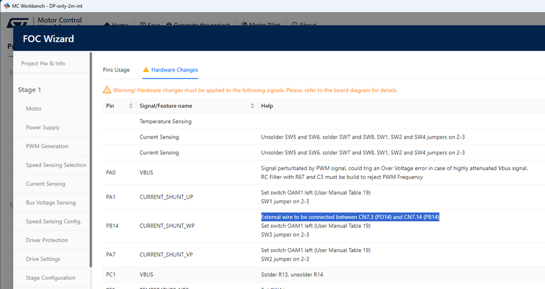Viewport: 545px width, 289px height.
Task: Open Project Hw & Info in wizard sidebar
Action: click(43, 63)
